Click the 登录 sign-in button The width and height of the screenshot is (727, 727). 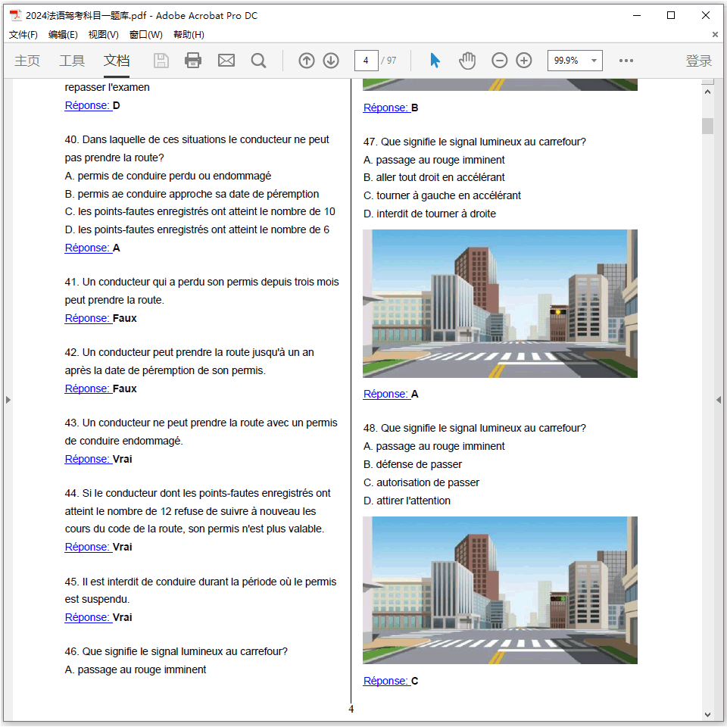pos(698,61)
